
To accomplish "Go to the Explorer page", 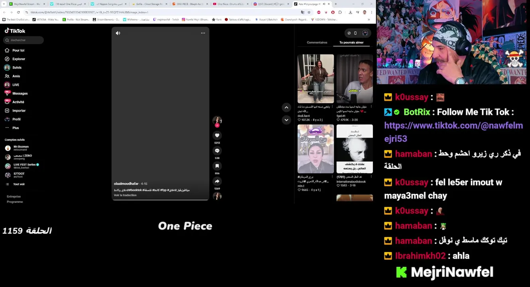I will (15, 59).
